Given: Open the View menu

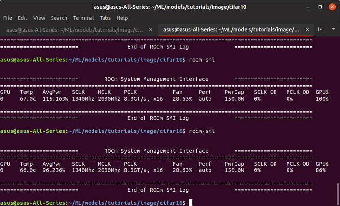Looking at the screenshot, I should pyautogui.click(x=39, y=18).
